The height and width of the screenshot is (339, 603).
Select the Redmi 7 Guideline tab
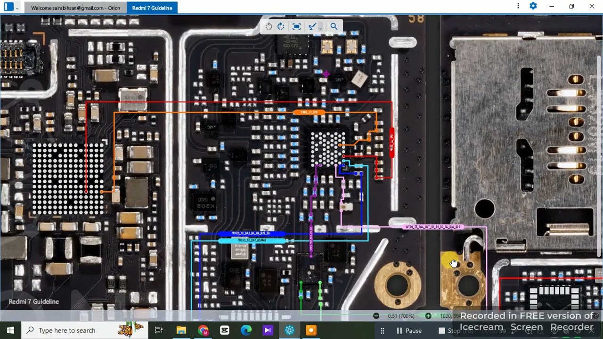(x=152, y=8)
